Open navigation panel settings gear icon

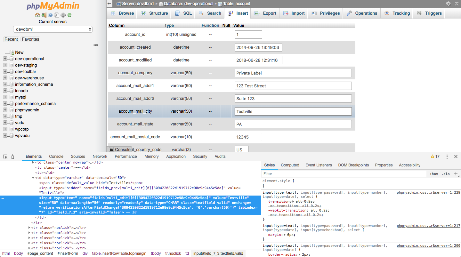click(63, 15)
